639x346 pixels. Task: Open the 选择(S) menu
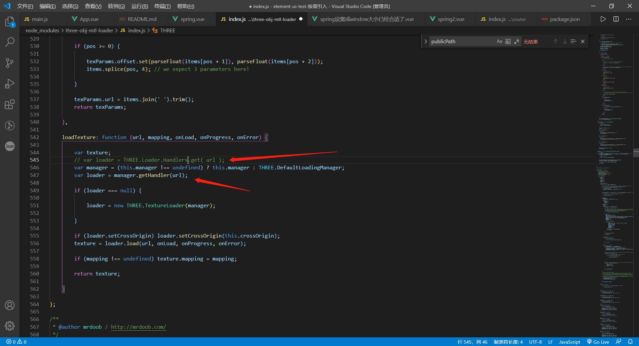(x=70, y=6)
